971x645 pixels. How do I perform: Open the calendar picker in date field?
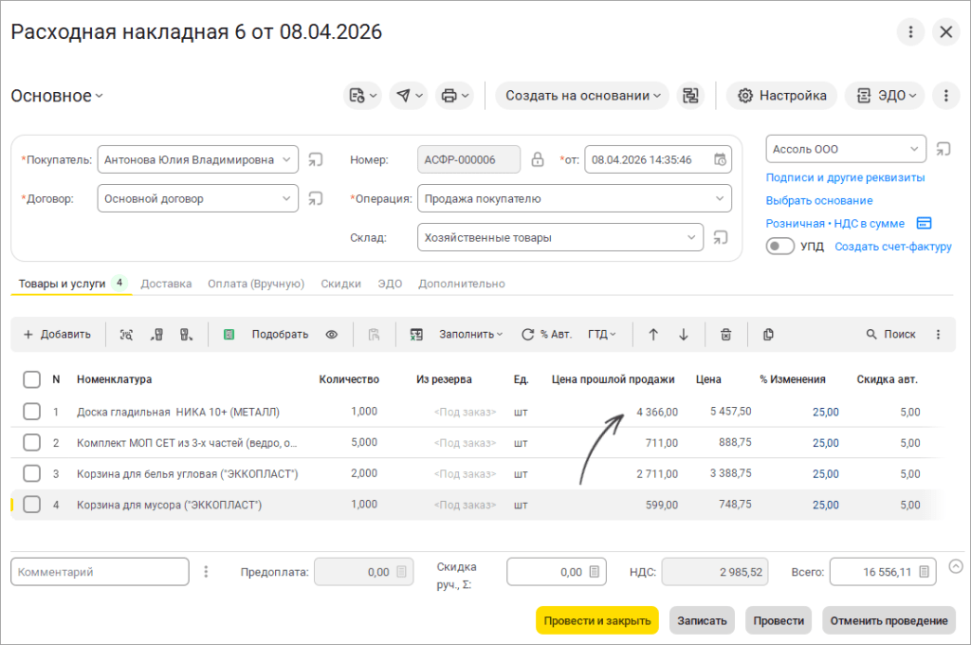[721, 160]
